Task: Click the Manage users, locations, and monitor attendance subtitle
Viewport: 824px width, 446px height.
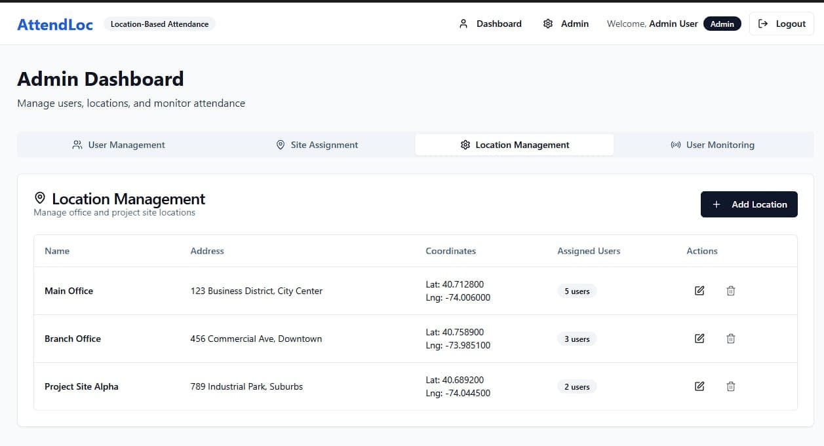Action: coord(131,103)
